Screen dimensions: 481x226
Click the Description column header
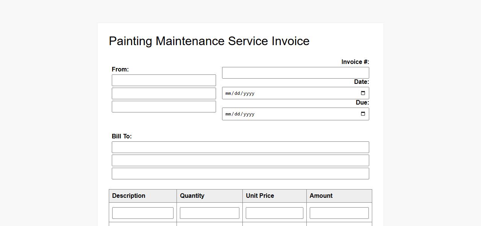(x=129, y=196)
